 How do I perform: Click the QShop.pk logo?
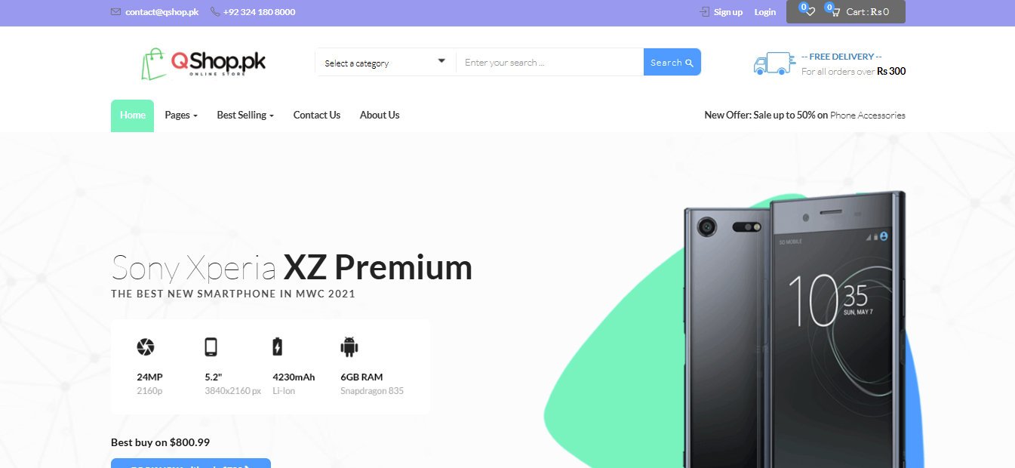[x=204, y=63]
